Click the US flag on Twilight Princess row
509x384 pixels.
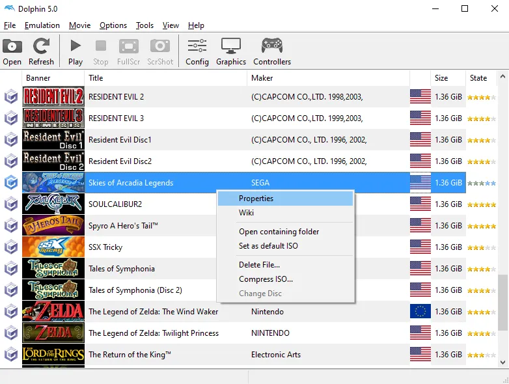click(420, 333)
